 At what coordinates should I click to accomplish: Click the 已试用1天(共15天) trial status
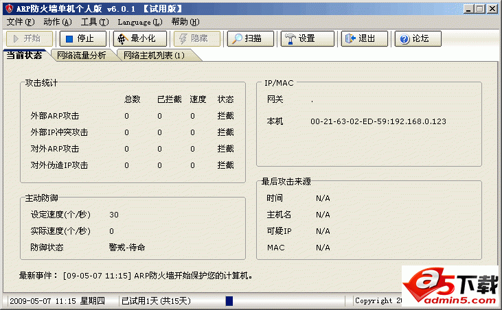(156, 301)
